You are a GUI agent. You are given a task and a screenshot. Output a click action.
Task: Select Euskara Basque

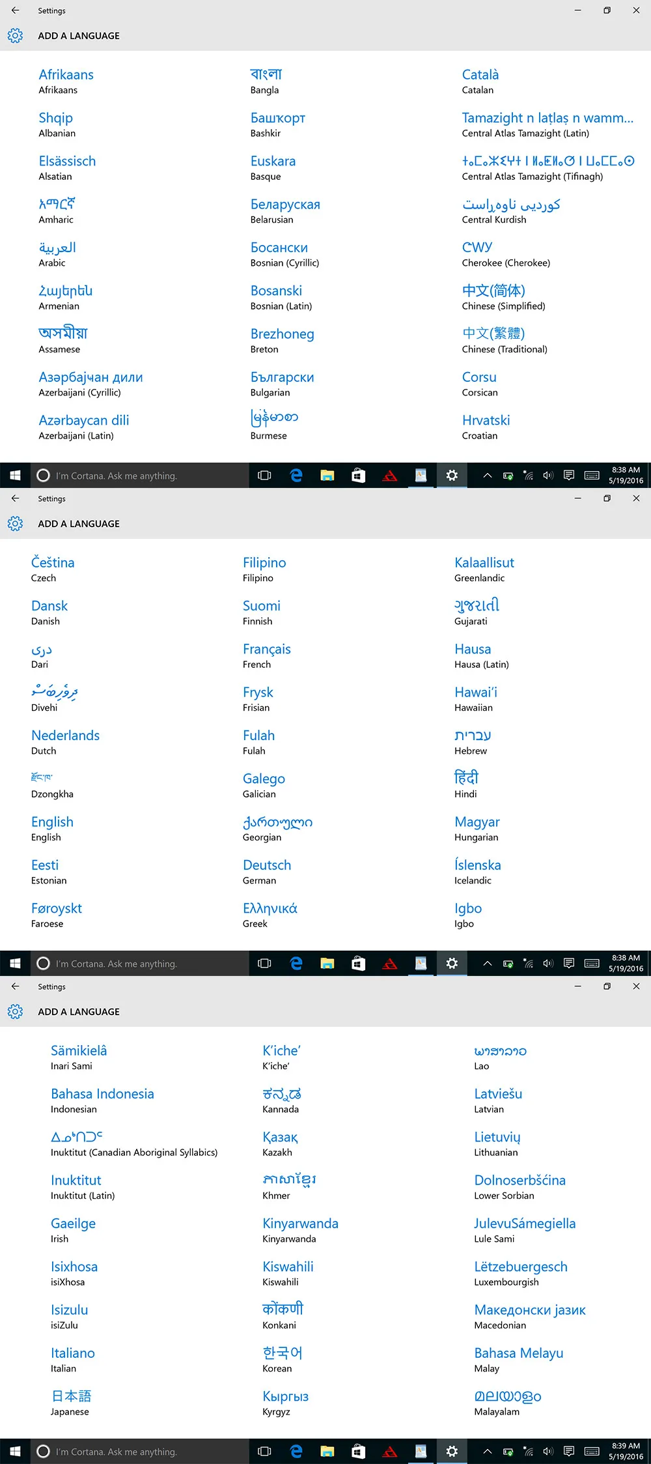pyautogui.click(x=273, y=167)
